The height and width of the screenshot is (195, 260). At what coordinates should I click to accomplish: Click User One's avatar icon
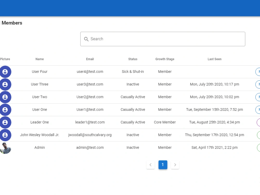click(x=5, y=110)
